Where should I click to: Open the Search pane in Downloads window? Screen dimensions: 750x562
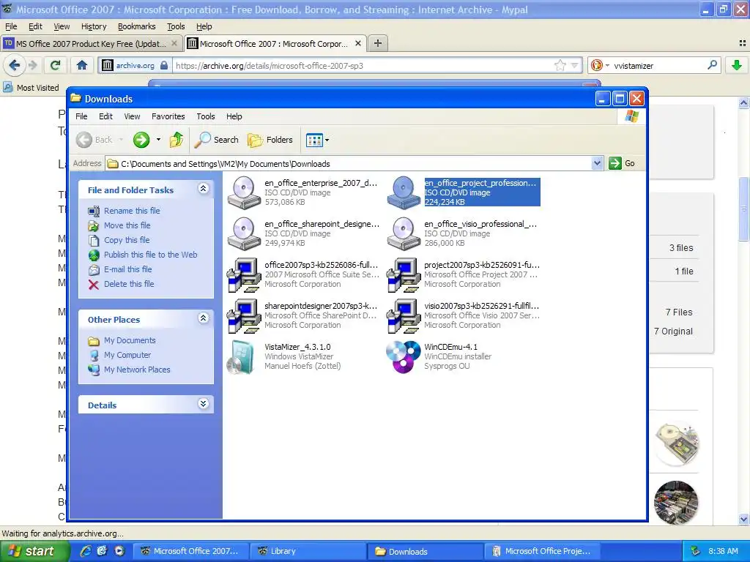pyautogui.click(x=217, y=140)
